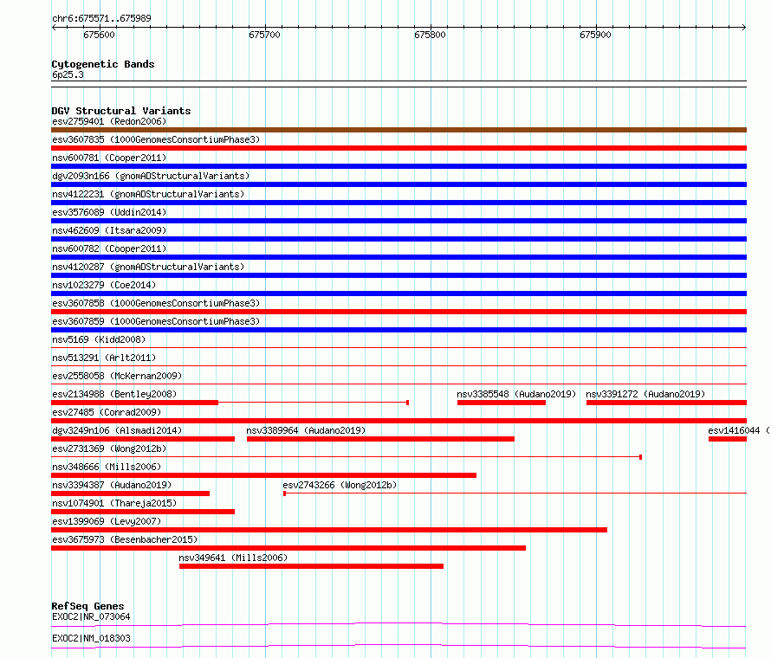Click the 675600 ruler tick label

point(99,35)
